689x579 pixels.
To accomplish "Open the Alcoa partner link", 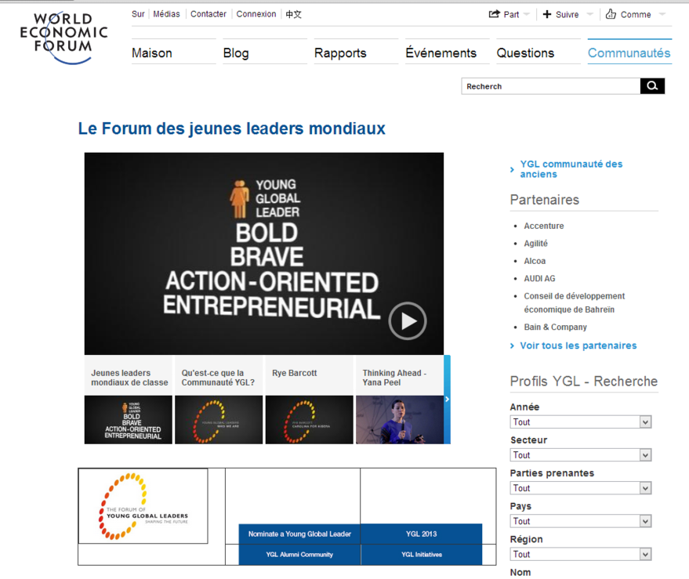I will [535, 261].
